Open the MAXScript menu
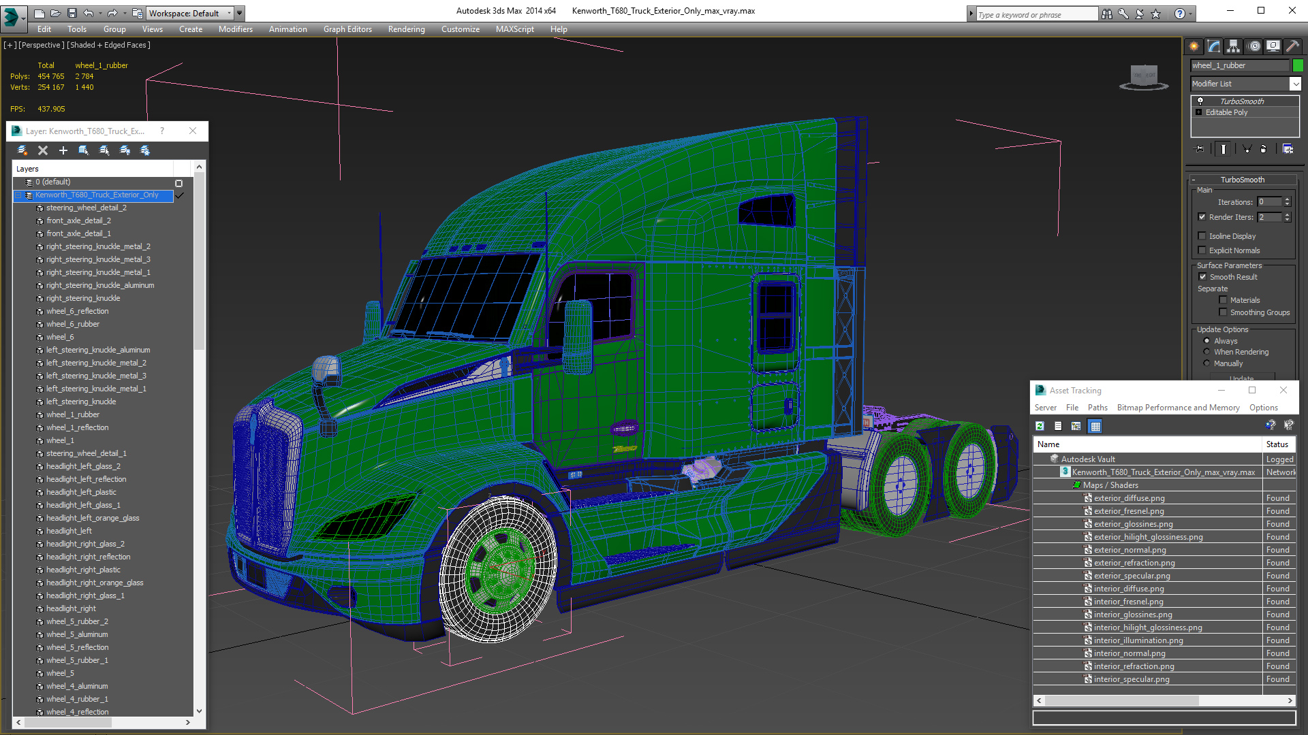Viewport: 1308px width, 735px height. pyautogui.click(x=515, y=29)
